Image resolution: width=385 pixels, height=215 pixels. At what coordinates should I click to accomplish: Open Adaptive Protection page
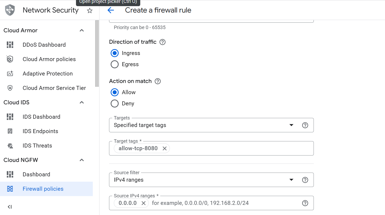click(x=47, y=73)
